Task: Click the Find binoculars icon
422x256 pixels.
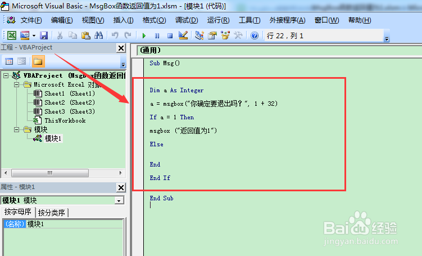Action: pyautogui.click(x=98, y=35)
